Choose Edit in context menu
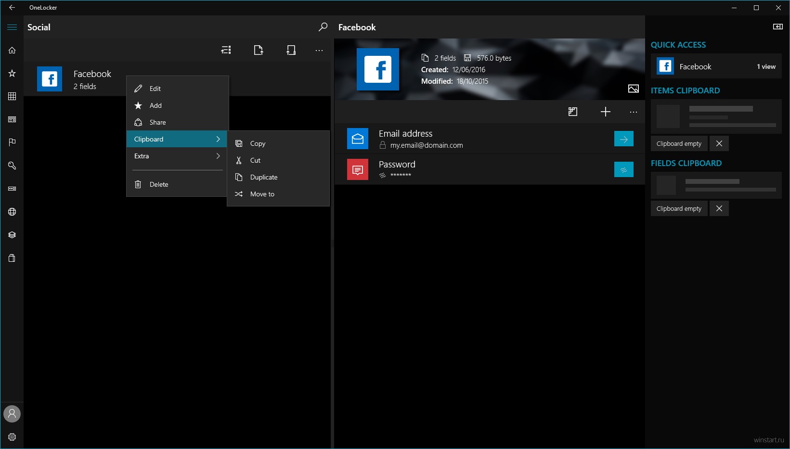The image size is (790, 449). [x=178, y=89]
